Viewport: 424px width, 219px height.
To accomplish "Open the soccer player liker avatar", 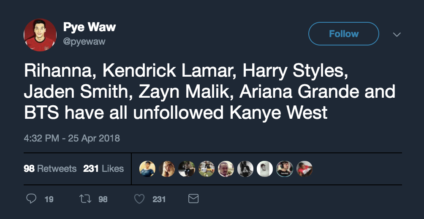I will 206,168.
